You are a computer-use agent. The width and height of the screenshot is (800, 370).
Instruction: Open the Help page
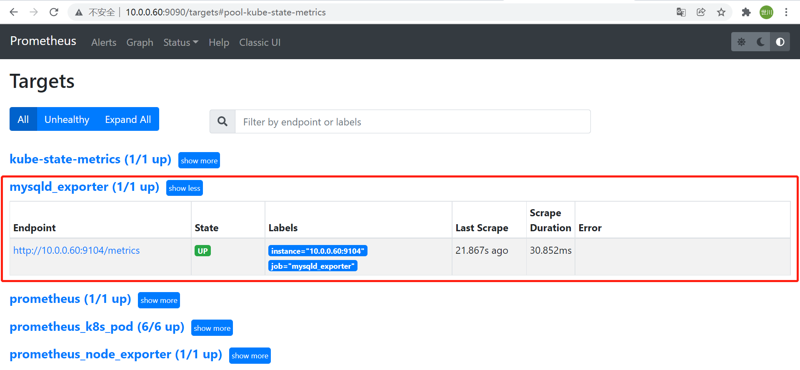tap(219, 42)
